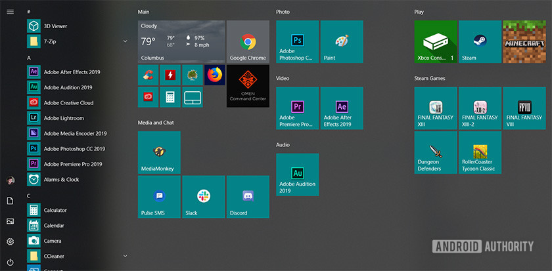Launch the Dungeon Defenders tile
The image size is (552, 271).
click(436, 152)
